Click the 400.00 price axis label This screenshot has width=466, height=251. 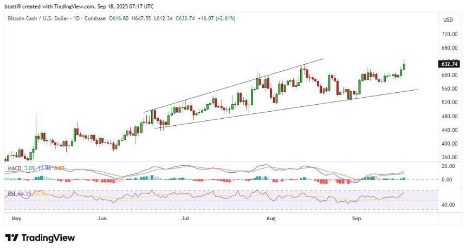coord(449,144)
